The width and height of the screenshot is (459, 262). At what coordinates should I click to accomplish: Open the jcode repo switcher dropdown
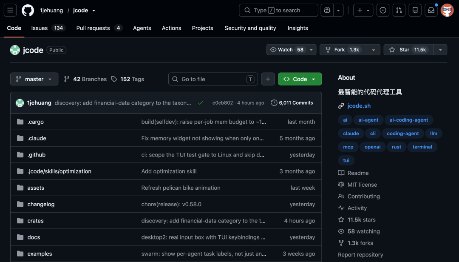[93, 11]
